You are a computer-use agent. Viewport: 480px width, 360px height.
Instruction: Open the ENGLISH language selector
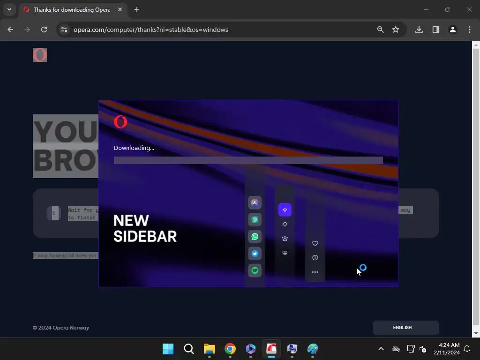405,328
